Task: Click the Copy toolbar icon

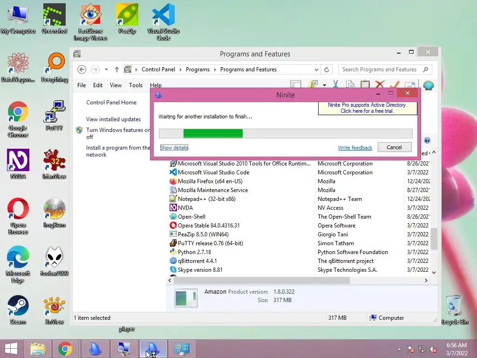Action: coord(350,84)
